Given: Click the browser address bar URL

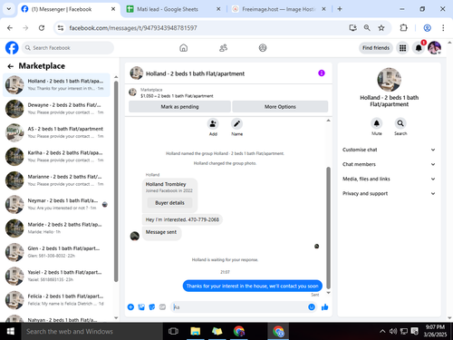Looking at the screenshot, I should (x=133, y=28).
